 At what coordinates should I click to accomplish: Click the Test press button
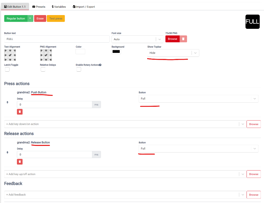(x=56, y=19)
